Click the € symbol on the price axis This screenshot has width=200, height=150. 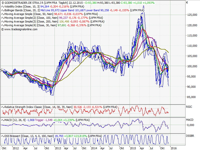187,2
